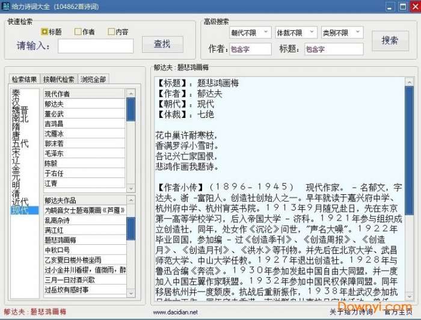The image size is (421, 320).
Task: Open poem 三月一日对酒兴歌
Action: click(x=85, y=280)
